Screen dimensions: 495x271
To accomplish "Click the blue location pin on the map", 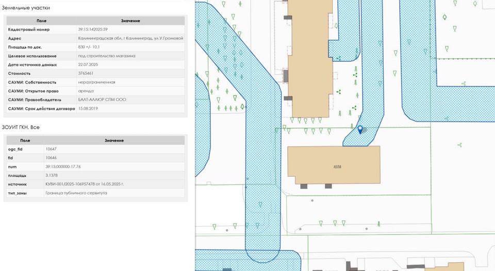I will (360, 129).
